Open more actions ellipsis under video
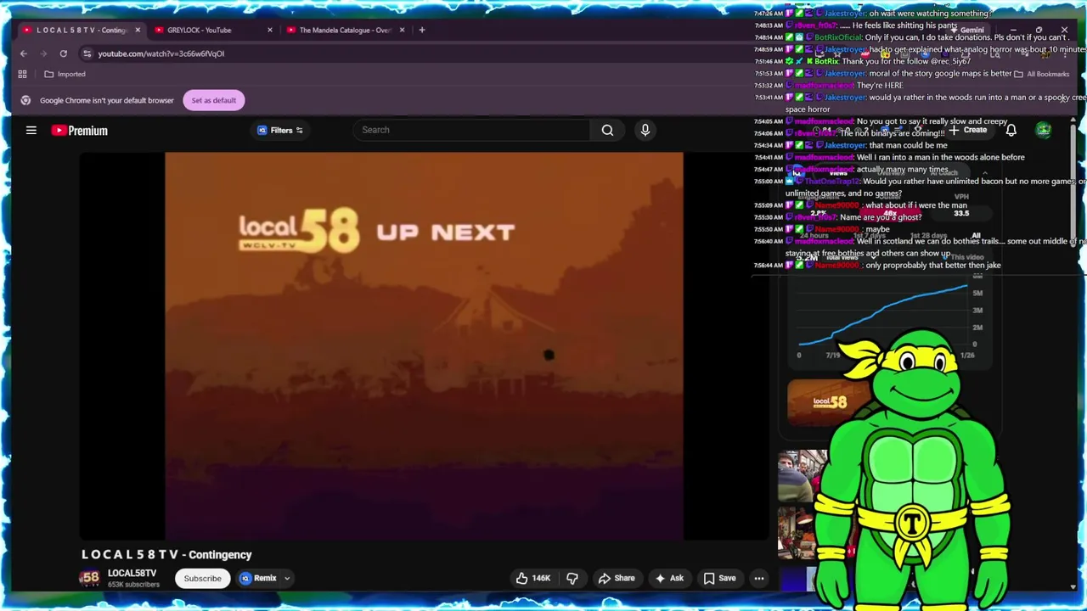Screen dimensions: 1087x611 point(759,579)
